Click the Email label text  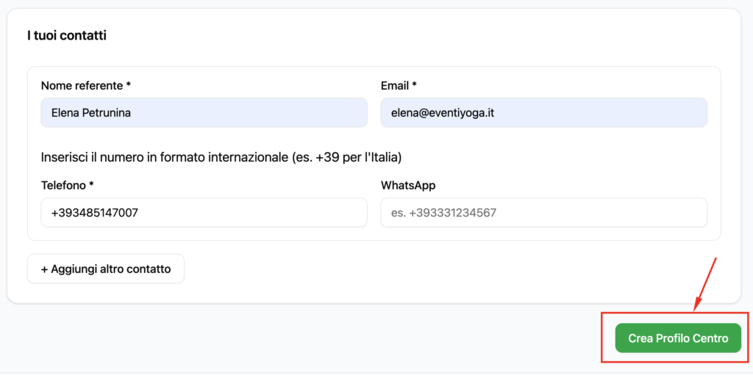(395, 86)
